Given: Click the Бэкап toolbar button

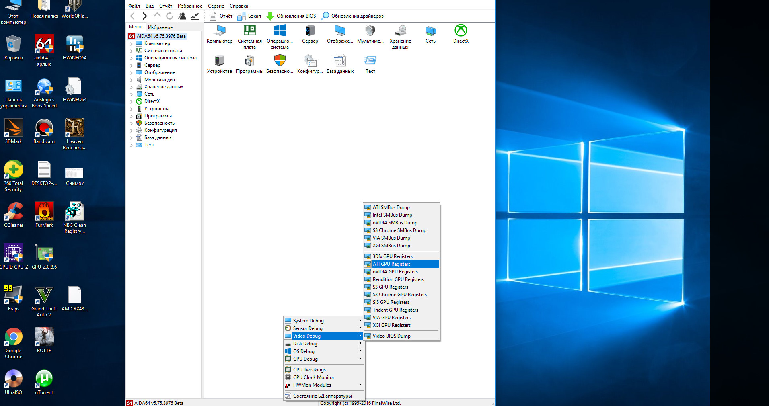Looking at the screenshot, I should click(x=249, y=16).
